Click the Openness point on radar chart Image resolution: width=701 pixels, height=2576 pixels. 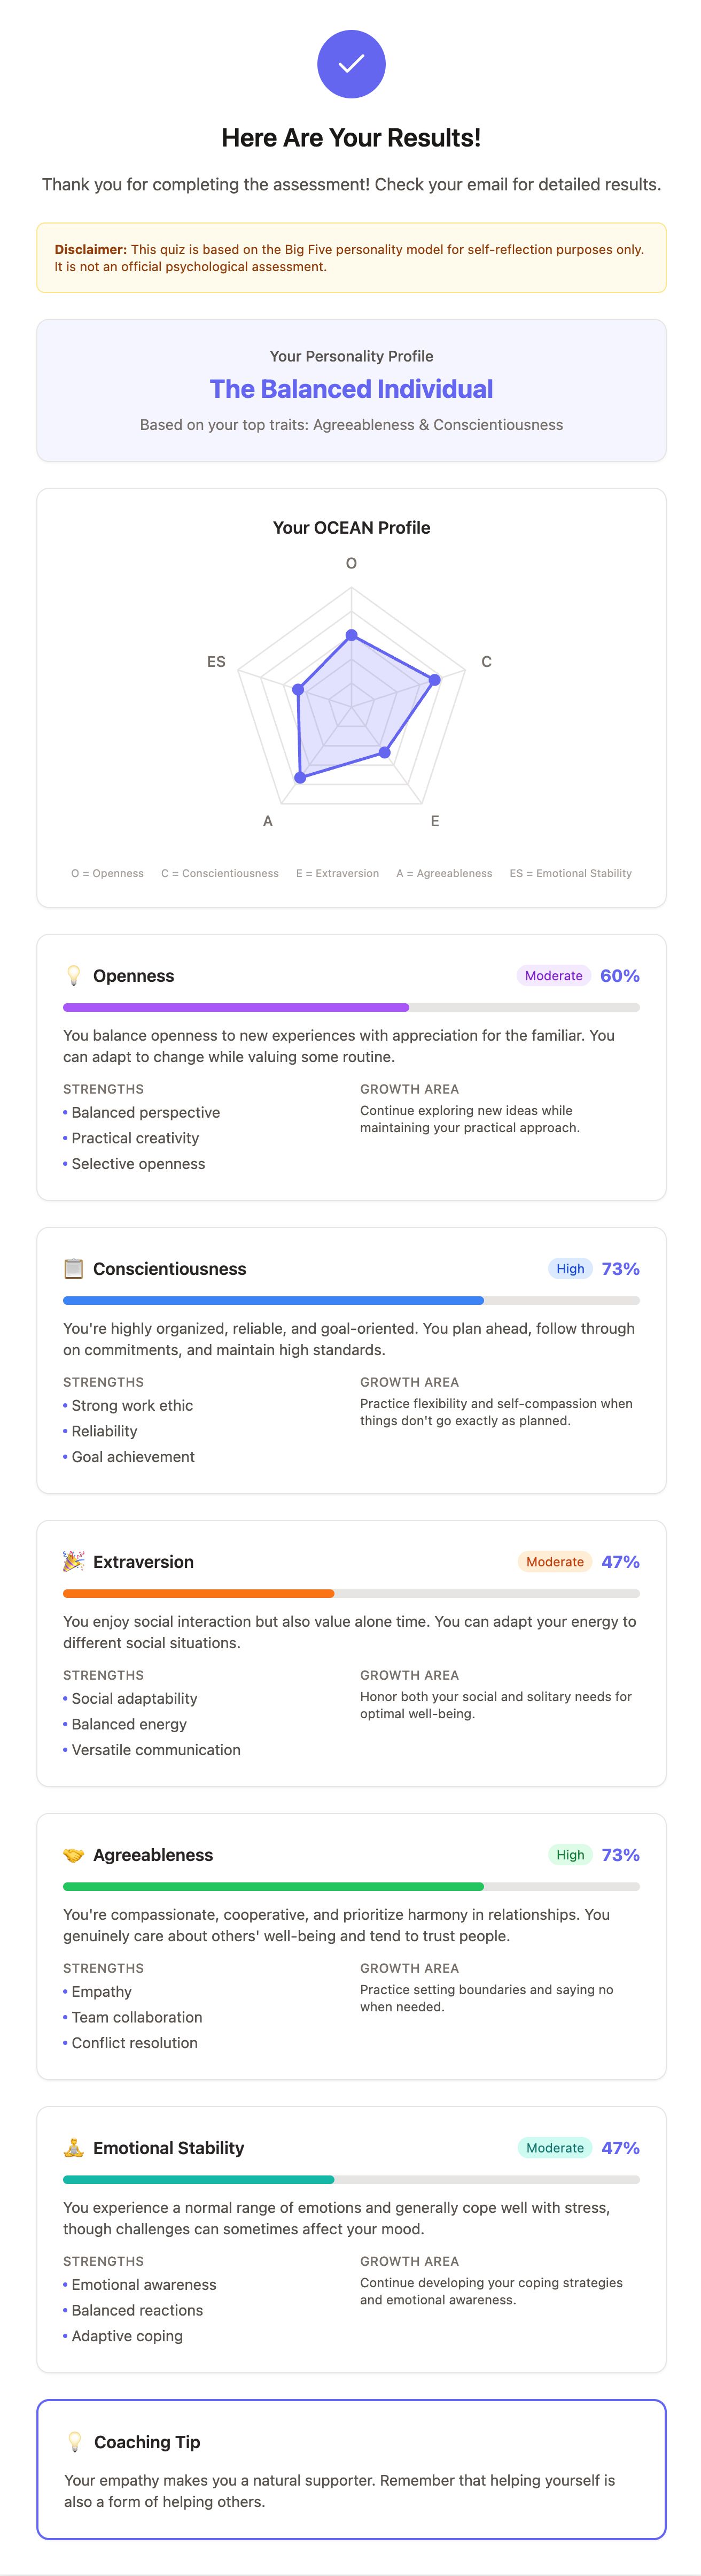(352, 635)
